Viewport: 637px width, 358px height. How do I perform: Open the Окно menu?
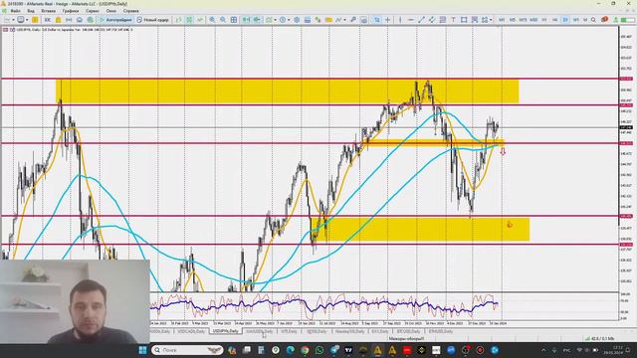coord(110,11)
